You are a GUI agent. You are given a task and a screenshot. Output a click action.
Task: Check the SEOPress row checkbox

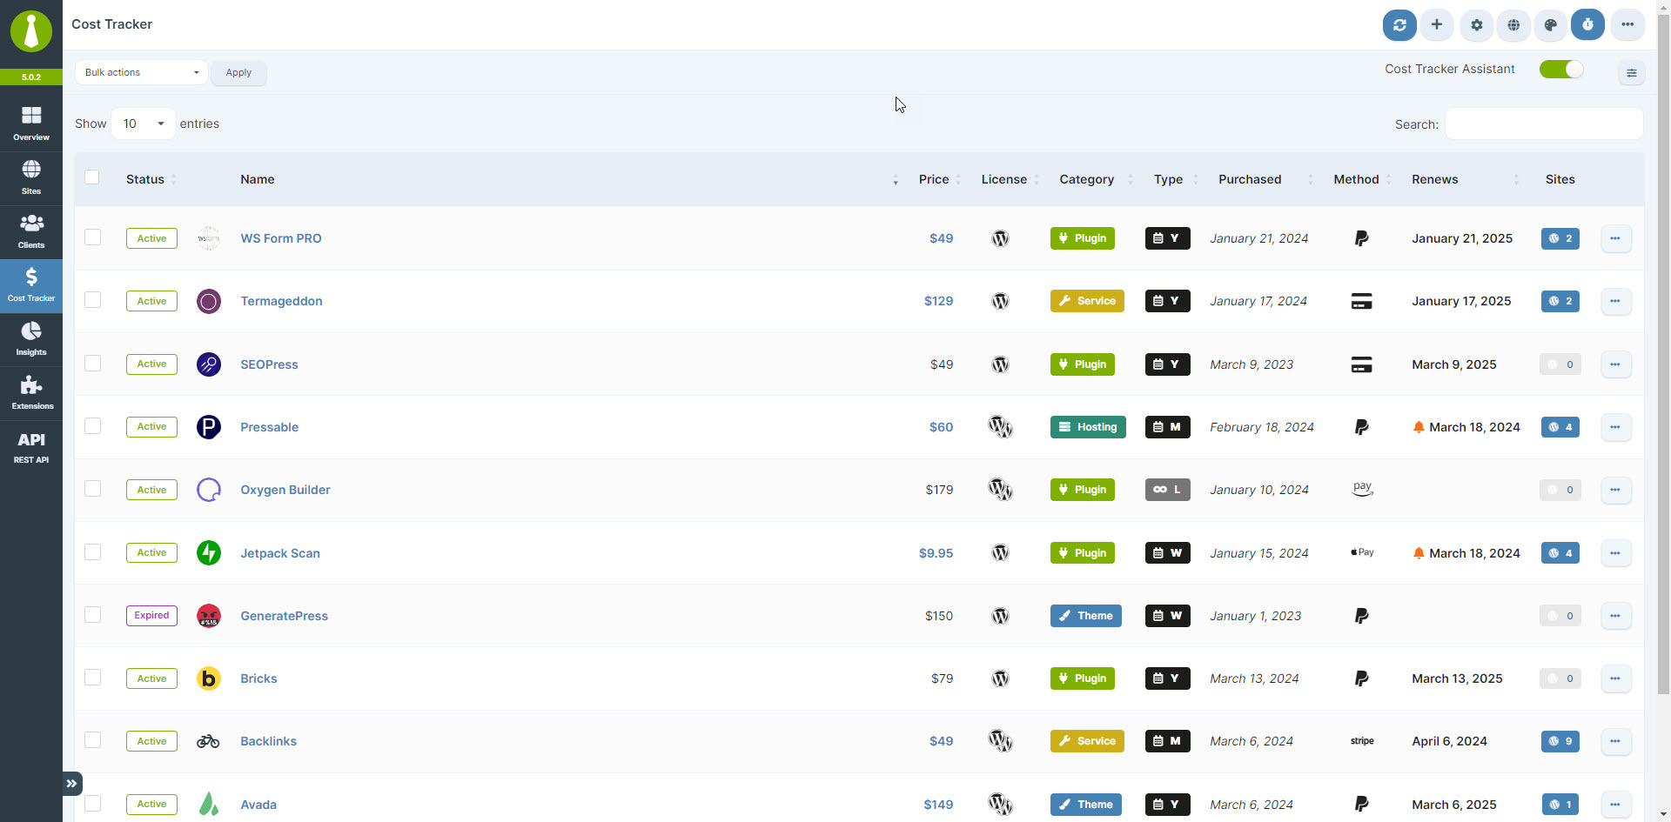93,364
